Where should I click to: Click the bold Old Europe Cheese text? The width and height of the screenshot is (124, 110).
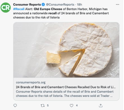tap(48, 9)
